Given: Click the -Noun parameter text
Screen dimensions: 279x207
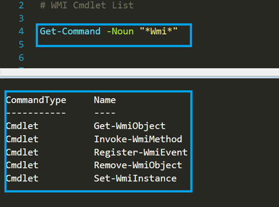Looking at the screenshot, I should point(120,31).
